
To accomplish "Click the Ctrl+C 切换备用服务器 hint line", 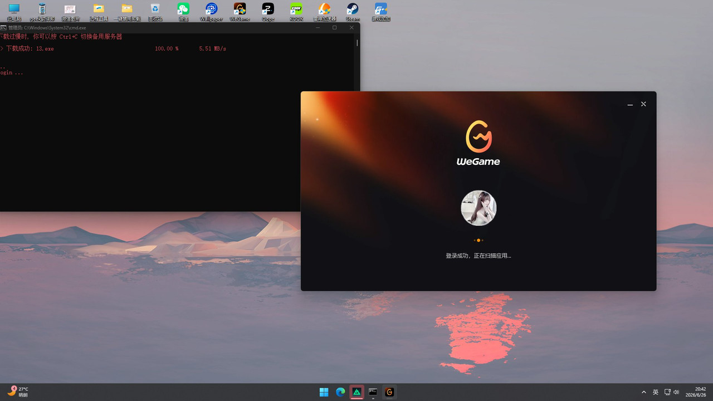I will pos(61,37).
